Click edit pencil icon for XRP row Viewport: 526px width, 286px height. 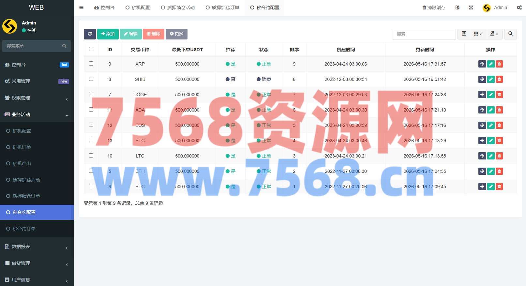pos(491,64)
